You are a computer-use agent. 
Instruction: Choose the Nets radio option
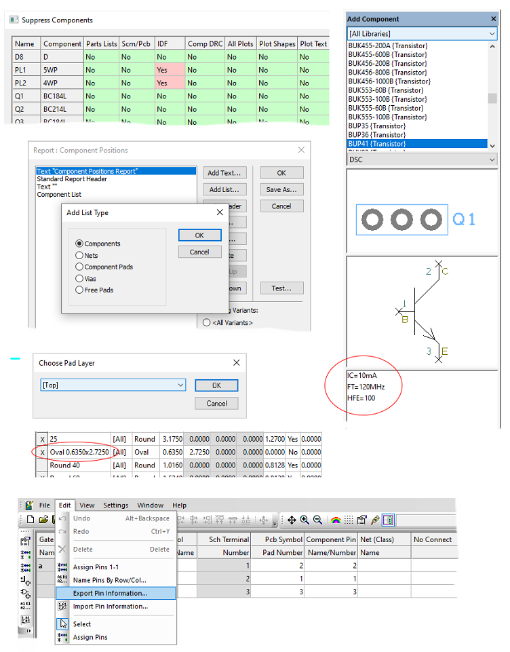[x=79, y=256]
